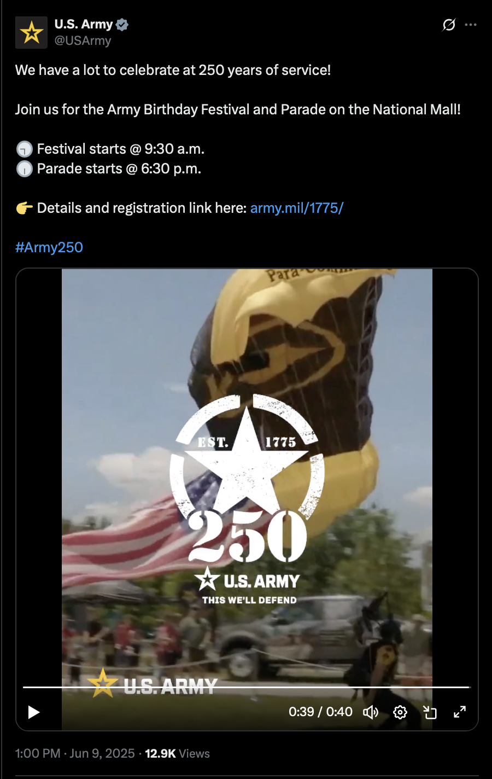The height and width of the screenshot is (779, 492).
Task: Click the verified badge icon
Action: click(x=122, y=24)
